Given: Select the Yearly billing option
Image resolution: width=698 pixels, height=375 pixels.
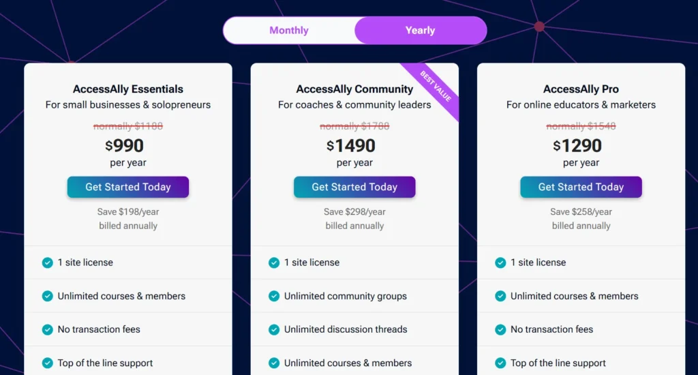Looking at the screenshot, I should (x=420, y=30).
